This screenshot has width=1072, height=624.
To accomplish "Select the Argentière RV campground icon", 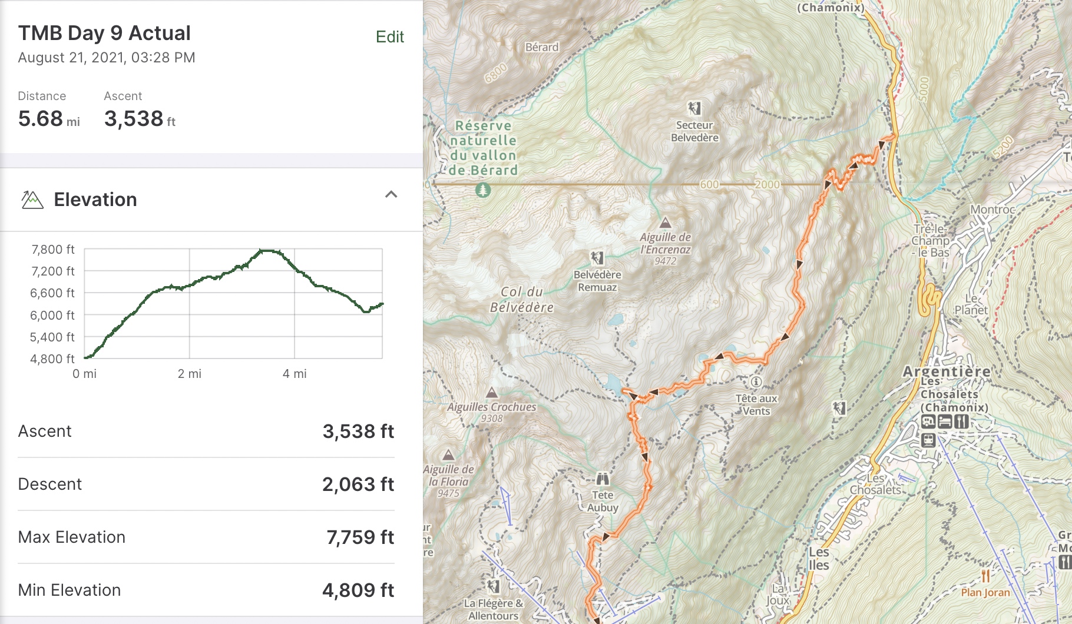I will pyautogui.click(x=928, y=421).
